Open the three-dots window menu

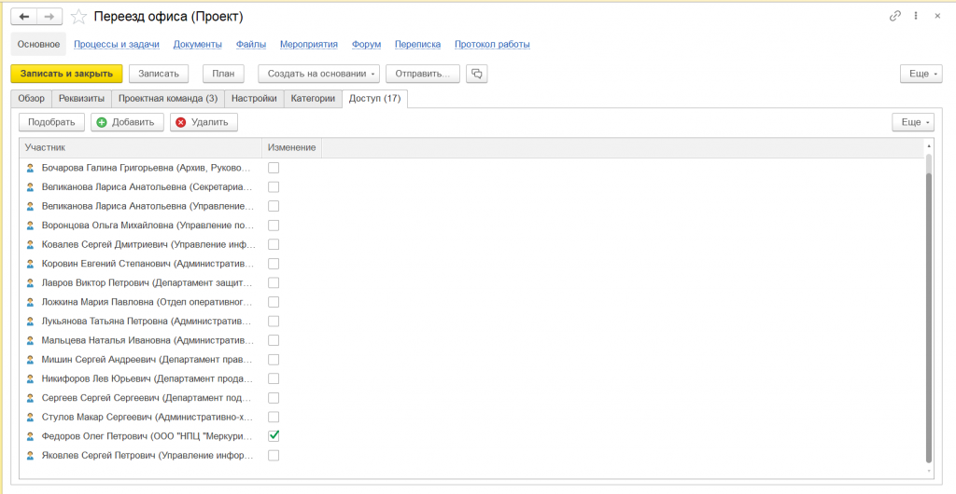pos(916,17)
